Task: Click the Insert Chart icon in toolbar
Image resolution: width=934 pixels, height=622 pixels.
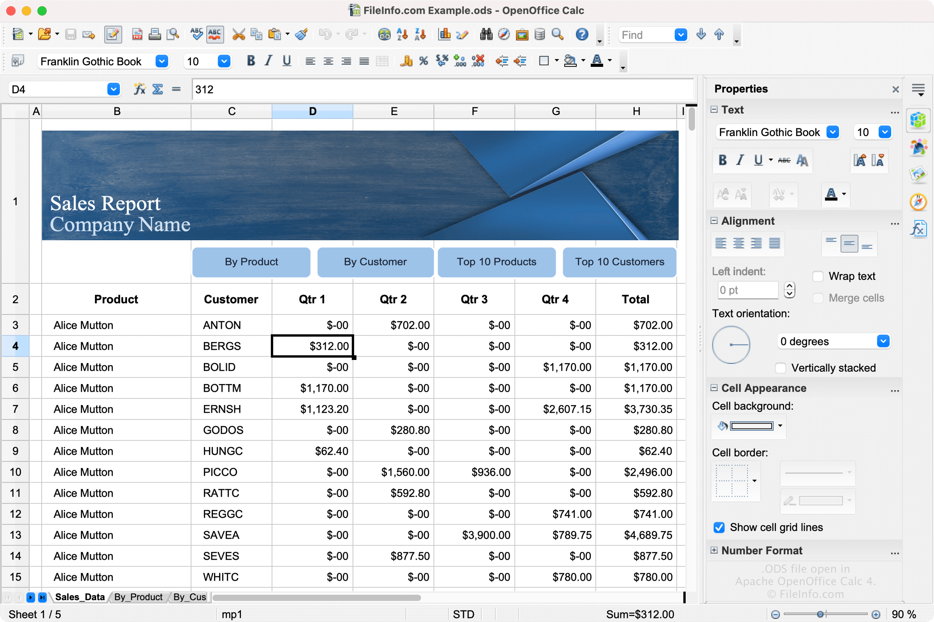Action: (x=443, y=34)
